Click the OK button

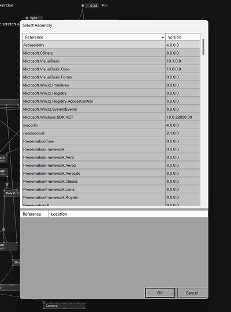pyautogui.click(x=160, y=293)
